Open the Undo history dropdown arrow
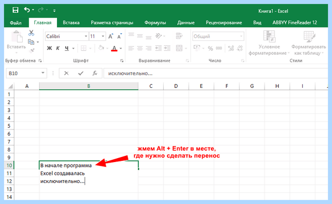The width and height of the screenshot is (332, 204). 33,10
